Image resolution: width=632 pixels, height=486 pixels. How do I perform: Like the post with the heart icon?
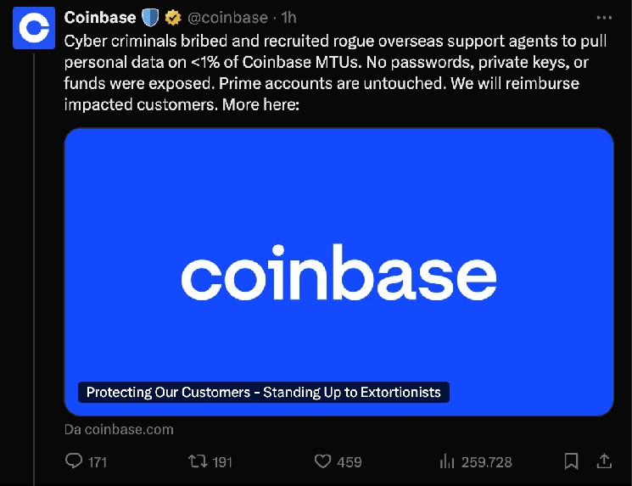[322, 461]
